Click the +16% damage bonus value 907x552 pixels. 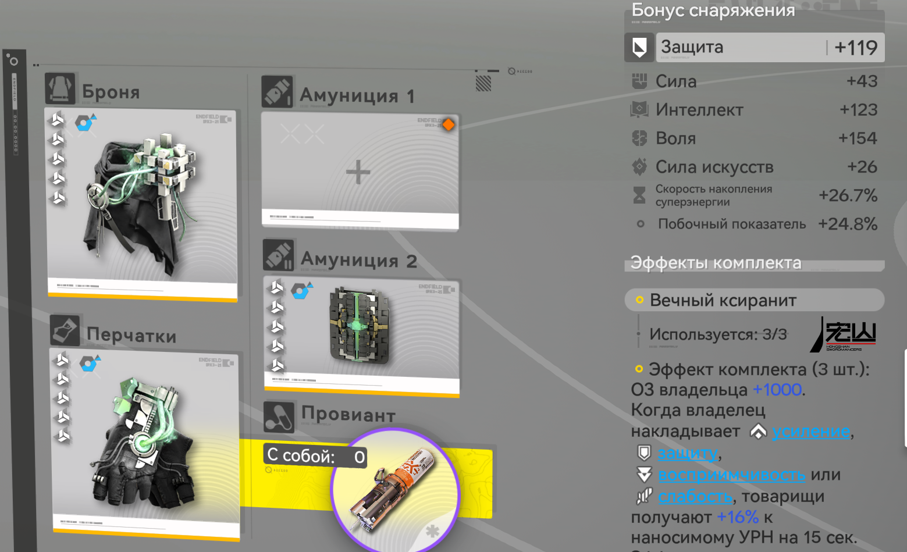(738, 517)
